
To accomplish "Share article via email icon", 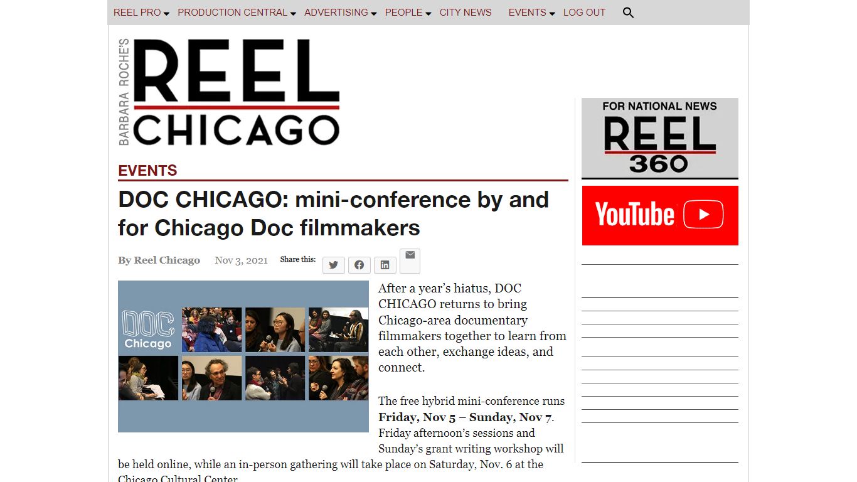I will [410, 260].
